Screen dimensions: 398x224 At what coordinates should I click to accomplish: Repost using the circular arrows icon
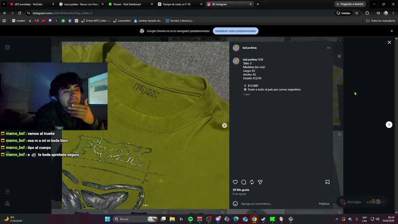pyautogui.click(x=252, y=182)
